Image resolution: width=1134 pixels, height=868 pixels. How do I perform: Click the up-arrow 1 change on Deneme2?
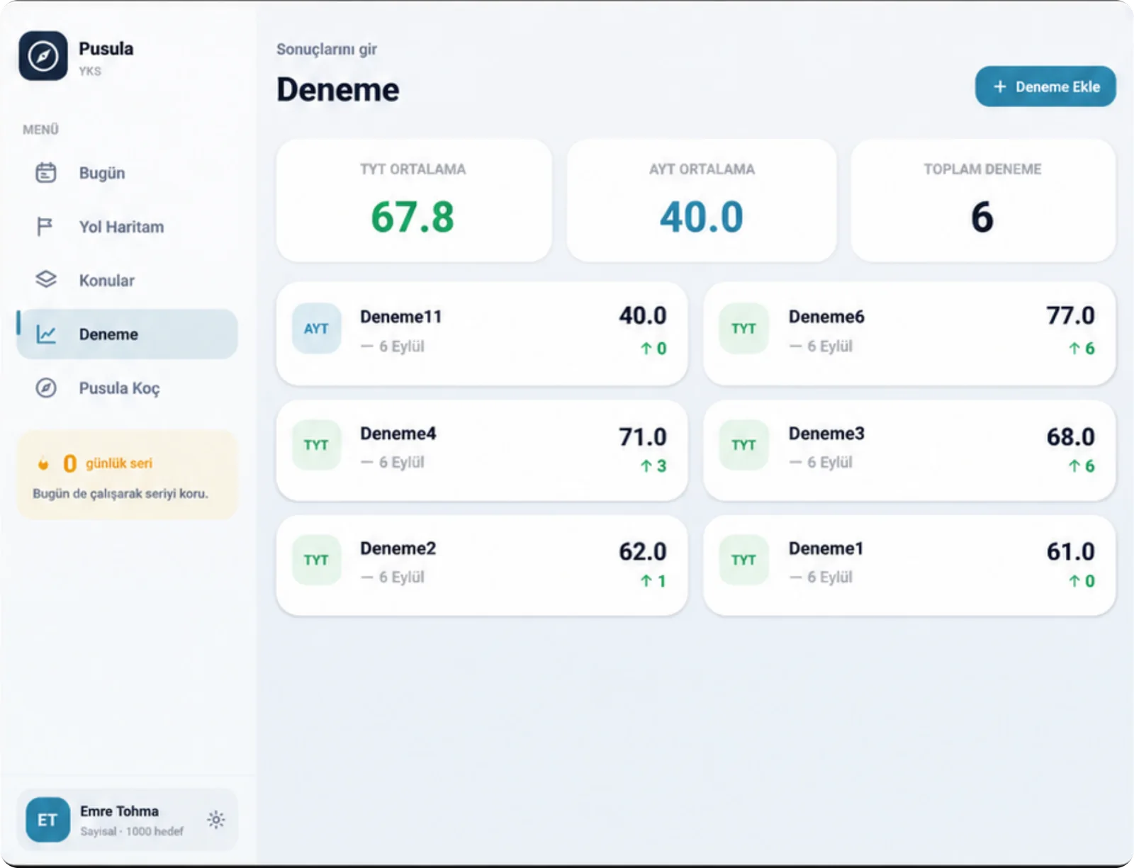coord(653,581)
